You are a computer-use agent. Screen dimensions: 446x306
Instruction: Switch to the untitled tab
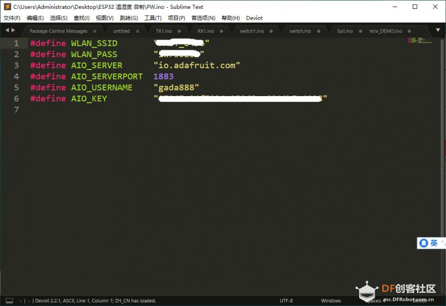click(x=121, y=31)
